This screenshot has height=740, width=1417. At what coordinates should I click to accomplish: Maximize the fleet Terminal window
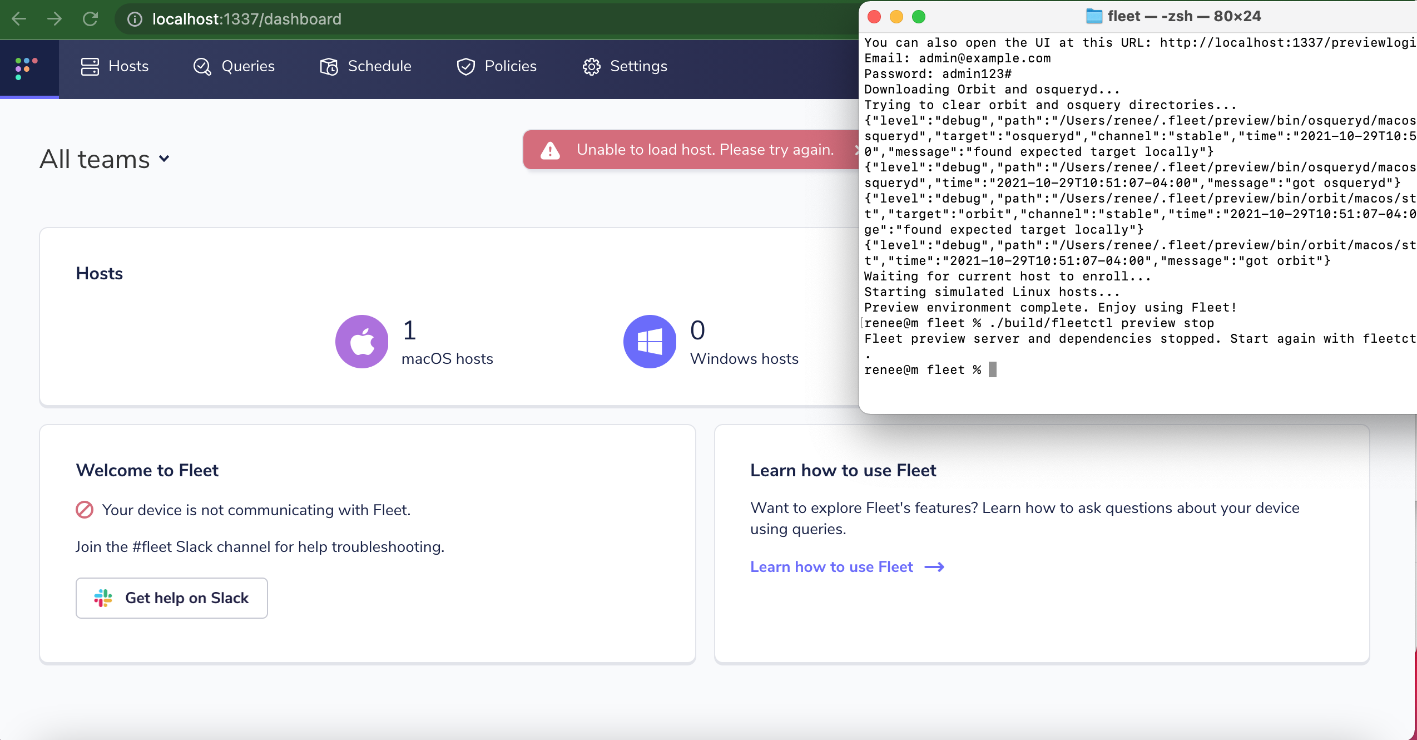(x=919, y=17)
